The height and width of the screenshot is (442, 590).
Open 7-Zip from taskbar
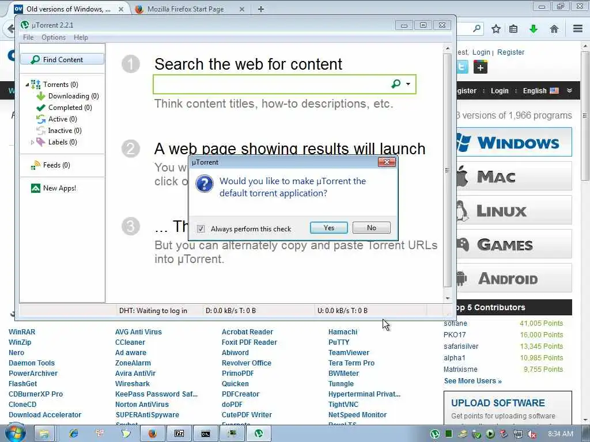[179, 434]
